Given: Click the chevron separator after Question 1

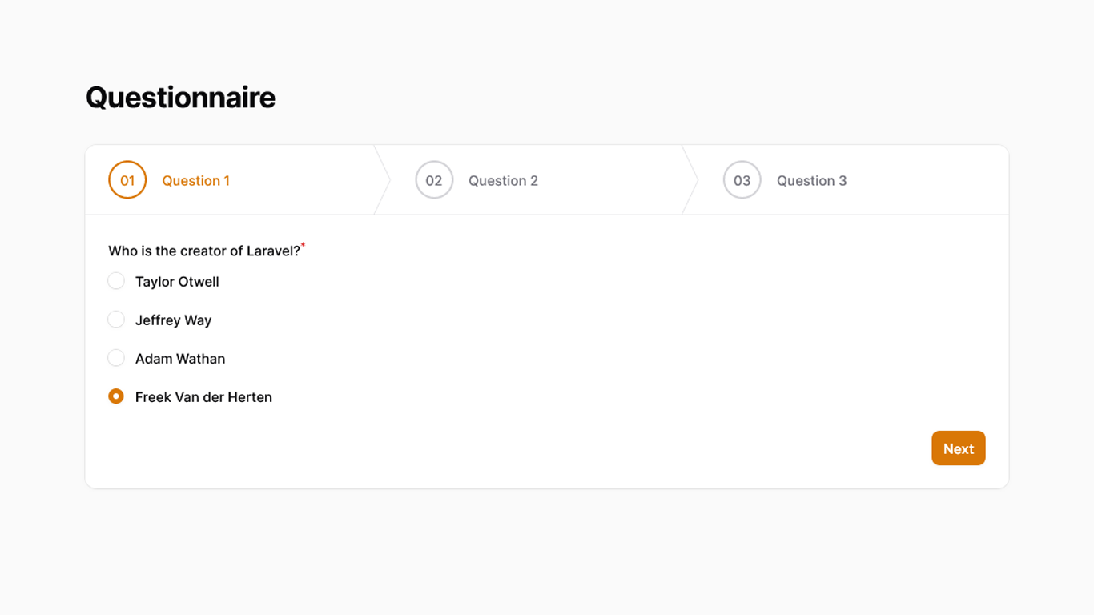Looking at the screenshot, I should 382,180.
